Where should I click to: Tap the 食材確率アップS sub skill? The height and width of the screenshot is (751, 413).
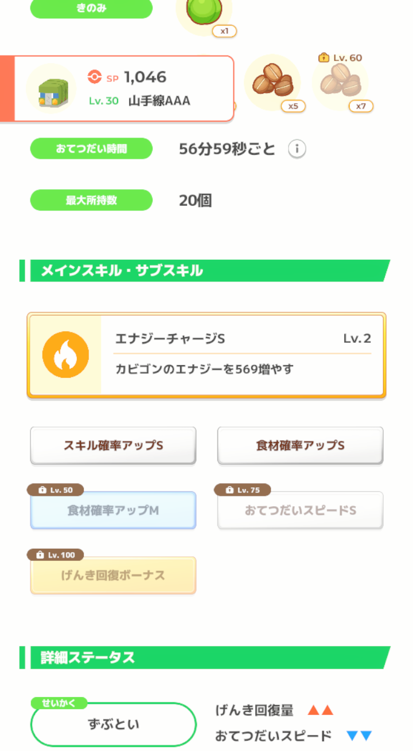(x=300, y=445)
